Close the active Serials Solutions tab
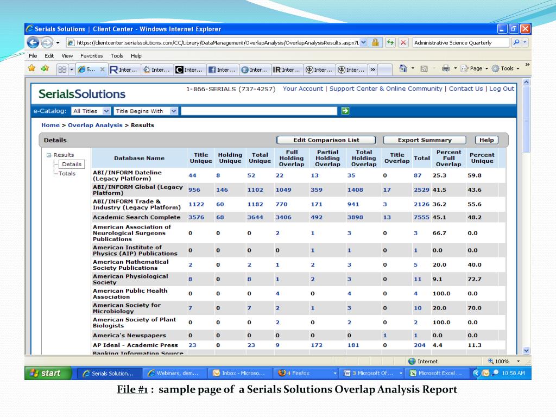 coord(102,69)
